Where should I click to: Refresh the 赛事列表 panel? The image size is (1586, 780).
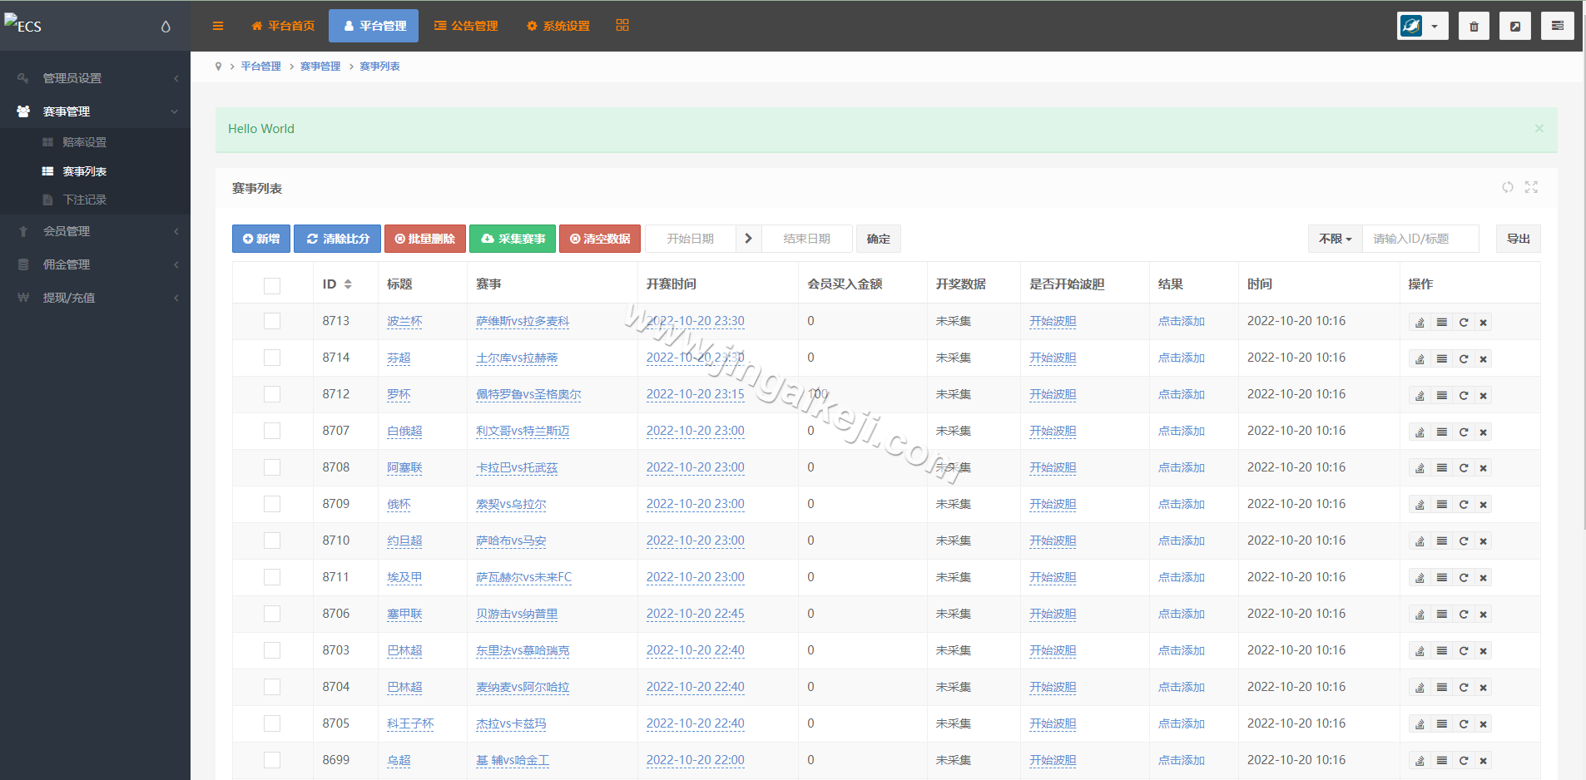tap(1507, 188)
